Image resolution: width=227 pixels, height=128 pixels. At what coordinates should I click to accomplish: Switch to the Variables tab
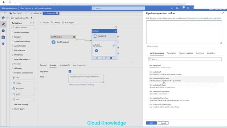click(211, 53)
